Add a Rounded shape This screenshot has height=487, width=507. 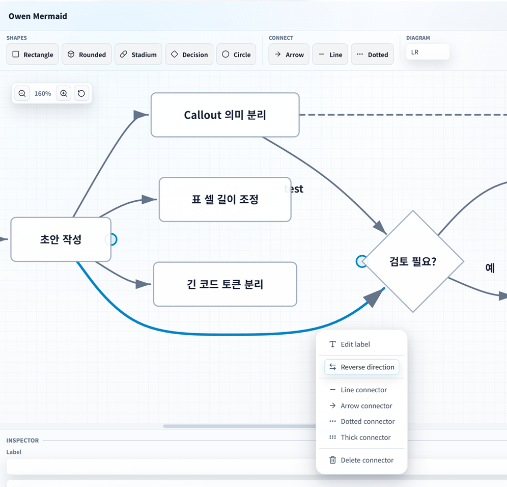(87, 55)
